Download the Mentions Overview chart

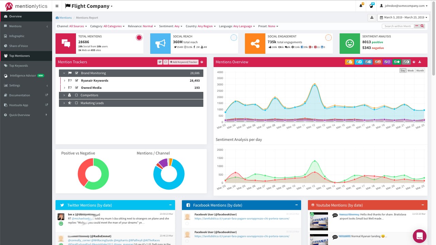pos(420,62)
